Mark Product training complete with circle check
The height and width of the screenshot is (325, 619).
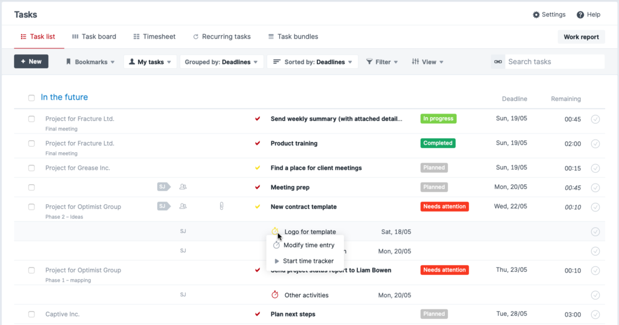[595, 144]
